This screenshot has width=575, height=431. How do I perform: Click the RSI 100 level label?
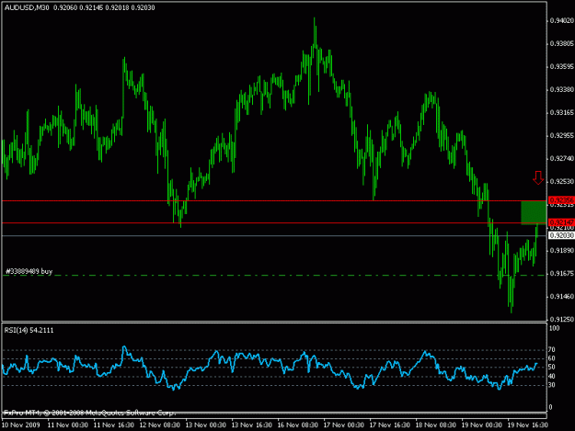click(555, 328)
